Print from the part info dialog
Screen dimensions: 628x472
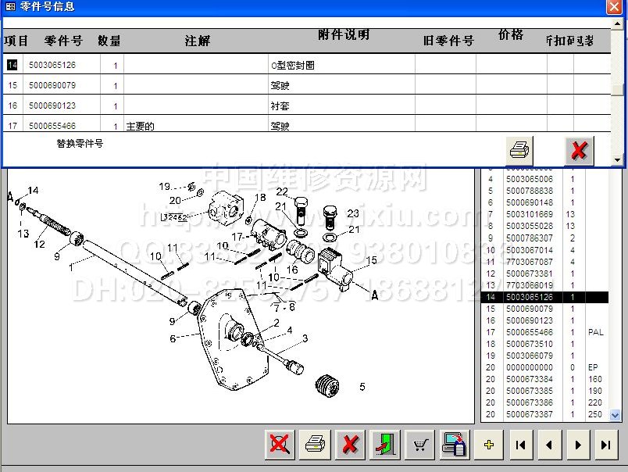519,148
